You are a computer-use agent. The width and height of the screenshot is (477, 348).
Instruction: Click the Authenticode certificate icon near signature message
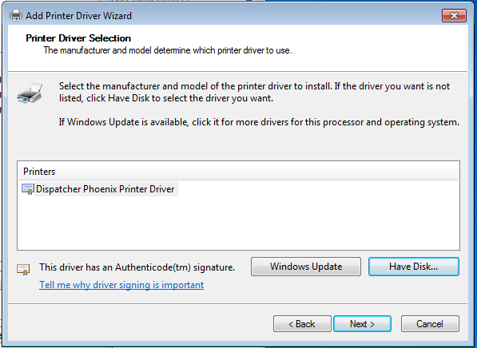(23, 269)
